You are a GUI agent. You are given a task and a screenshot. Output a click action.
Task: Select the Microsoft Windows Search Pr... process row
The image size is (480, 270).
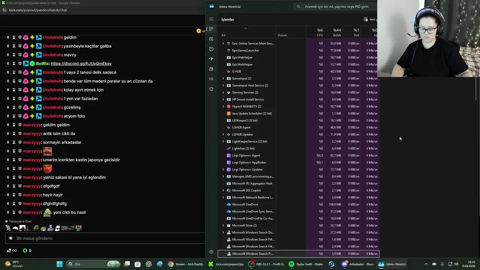tap(298, 254)
